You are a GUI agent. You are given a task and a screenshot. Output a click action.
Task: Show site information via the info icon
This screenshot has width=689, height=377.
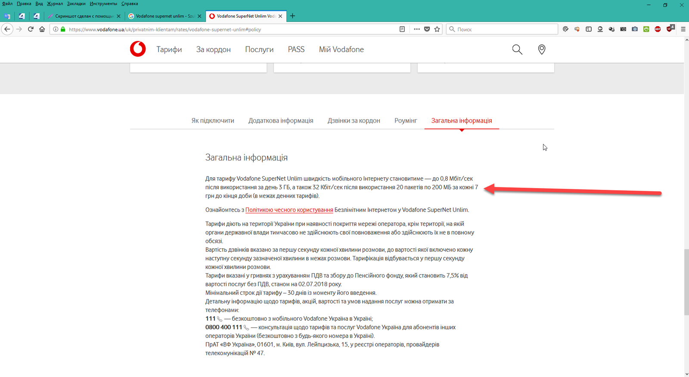point(56,29)
